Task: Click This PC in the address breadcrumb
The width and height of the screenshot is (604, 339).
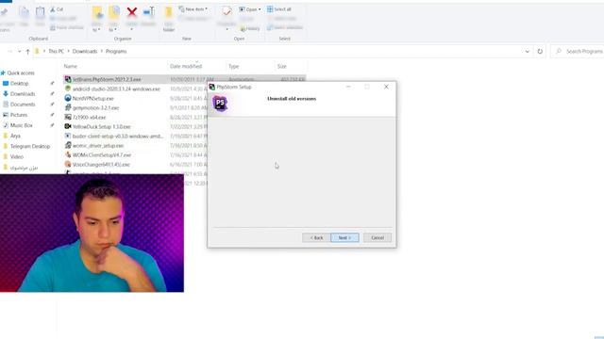Action: 57,51
